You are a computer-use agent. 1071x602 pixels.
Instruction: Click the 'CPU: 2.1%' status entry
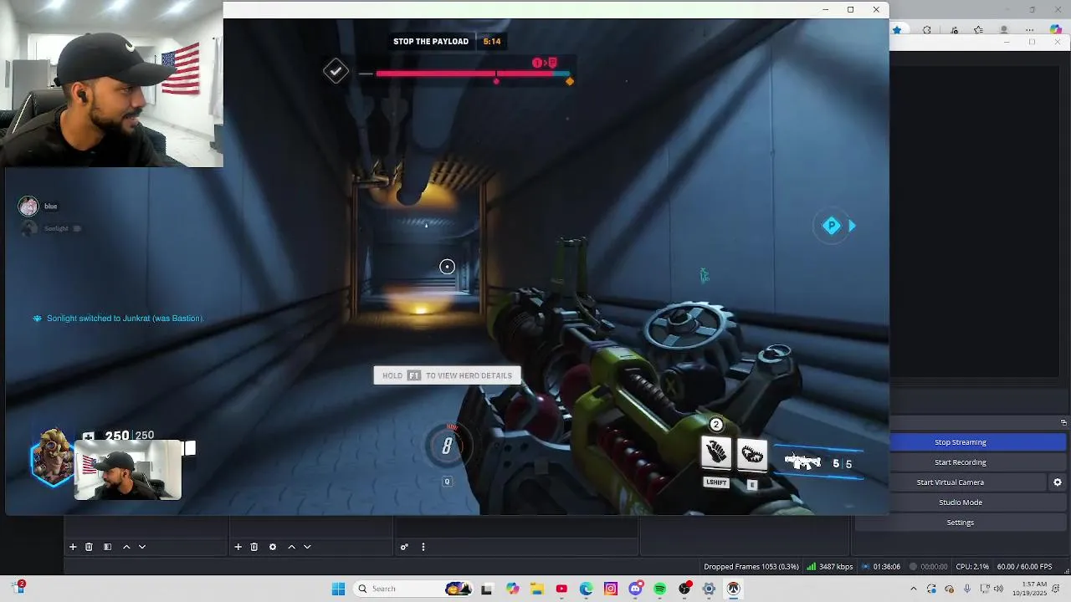point(971,567)
